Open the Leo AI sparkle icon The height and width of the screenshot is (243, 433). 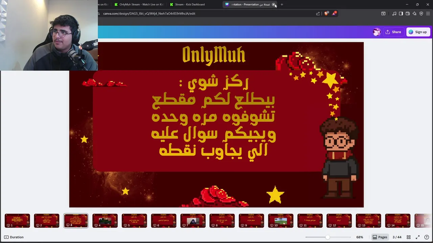414,13
